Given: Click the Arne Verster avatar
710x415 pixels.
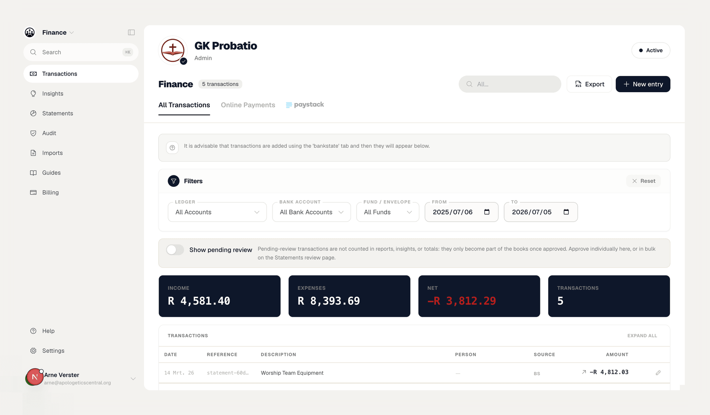Looking at the screenshot, I should pyautogui.click(x=34, y=377).
